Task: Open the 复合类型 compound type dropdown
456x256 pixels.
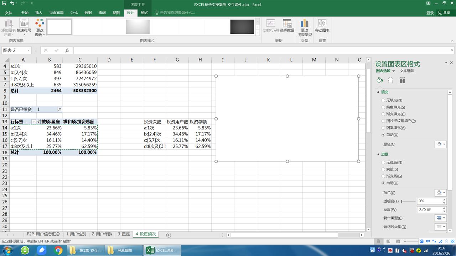Action: click(x=441, y=218)
